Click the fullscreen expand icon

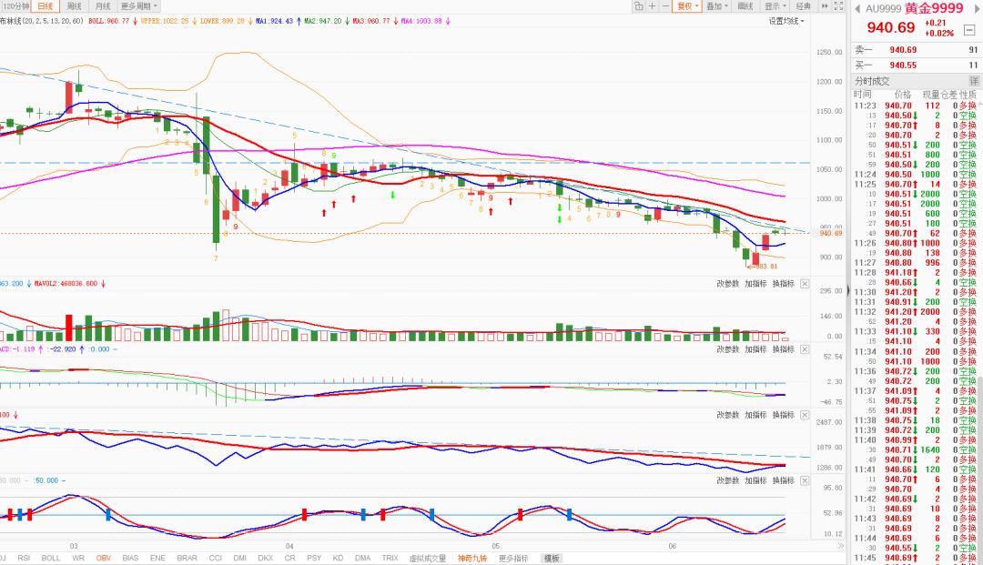pyautogui.click(x=839, y=6)
